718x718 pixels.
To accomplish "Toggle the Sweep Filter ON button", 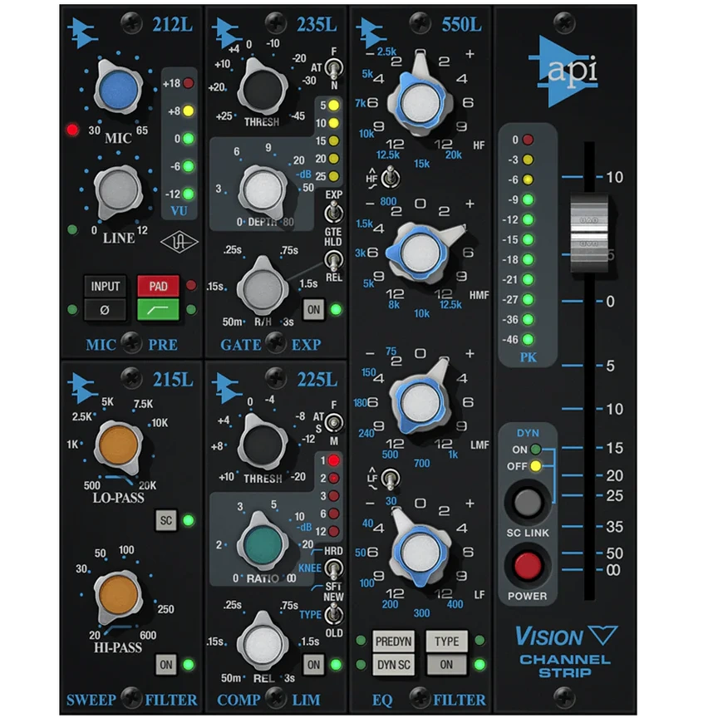I will (165, 665).
